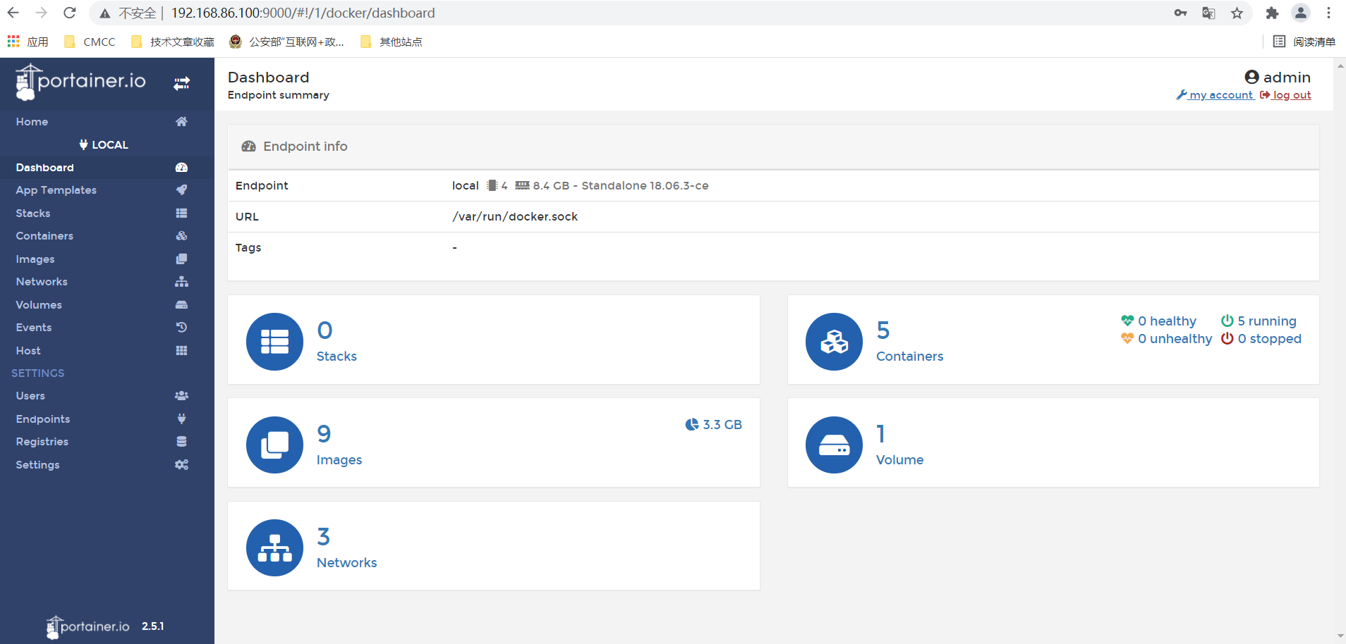Bookmark this page with star icon

point(1237,13)
